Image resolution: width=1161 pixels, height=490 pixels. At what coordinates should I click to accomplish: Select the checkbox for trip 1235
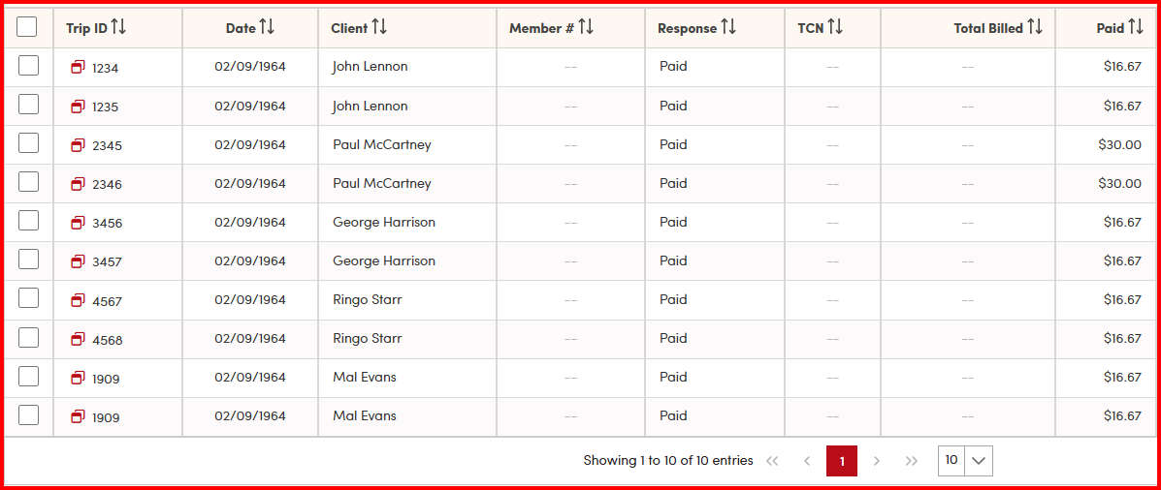[x=28, y=105]
